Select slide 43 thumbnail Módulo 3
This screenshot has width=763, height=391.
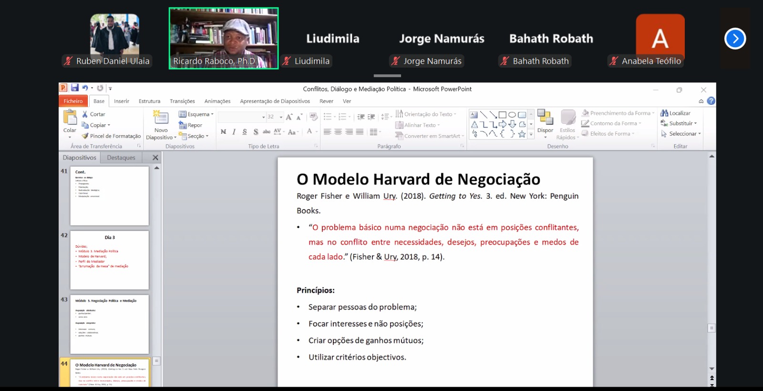[109, 324]
